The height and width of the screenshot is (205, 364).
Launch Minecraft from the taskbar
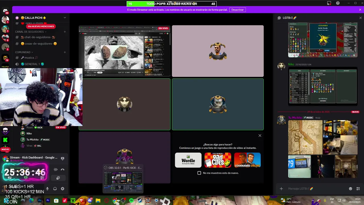[73, 200]
